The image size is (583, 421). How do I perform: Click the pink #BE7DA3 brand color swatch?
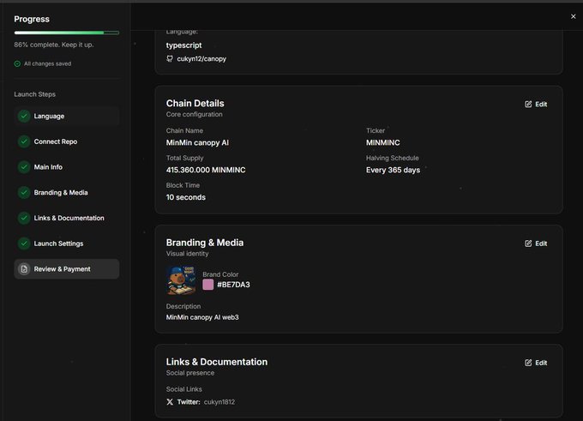click(x=207, y=285)
